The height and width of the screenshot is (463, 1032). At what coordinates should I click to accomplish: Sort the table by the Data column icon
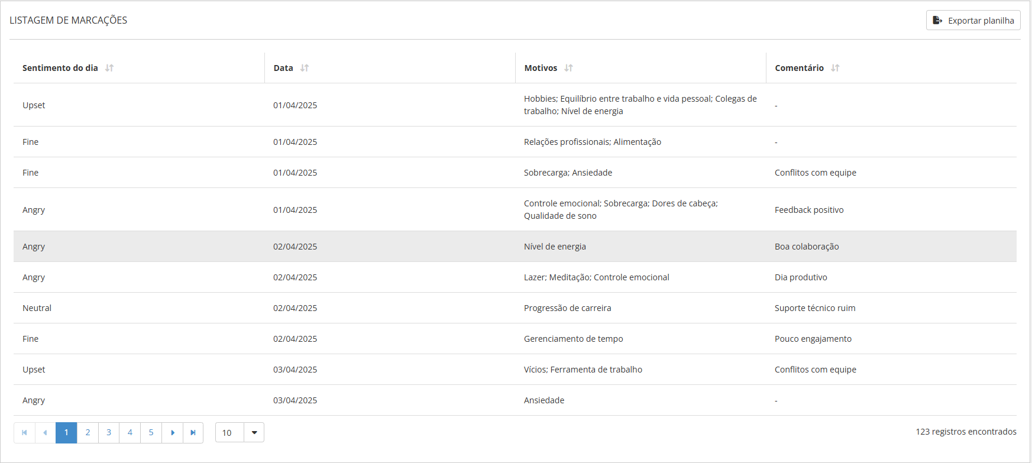pos(305,68)
